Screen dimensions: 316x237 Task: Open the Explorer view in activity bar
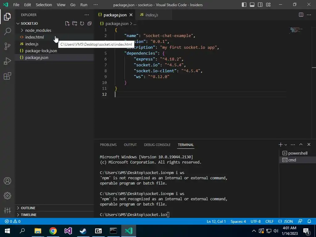[x=7, y=17]
